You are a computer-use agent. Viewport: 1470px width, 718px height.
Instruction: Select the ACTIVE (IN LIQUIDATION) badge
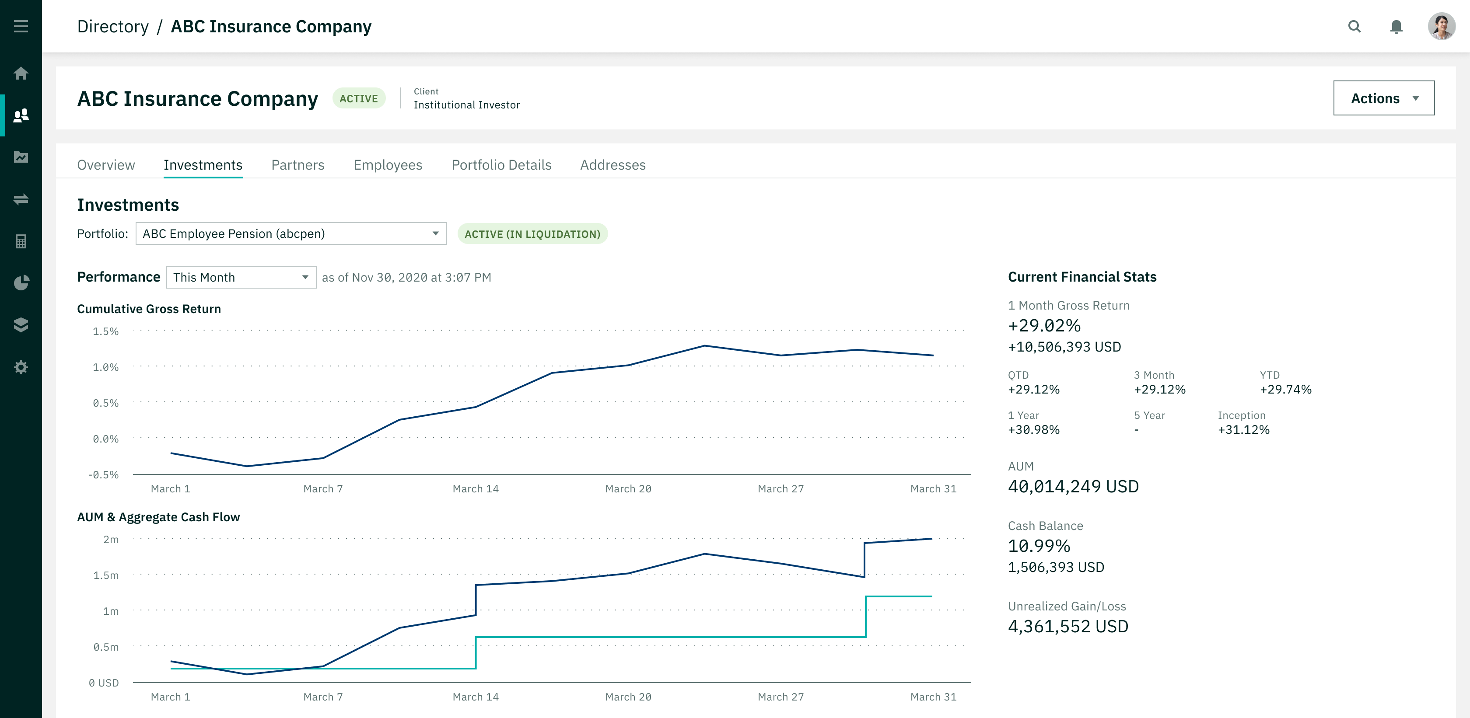[532, 234]
